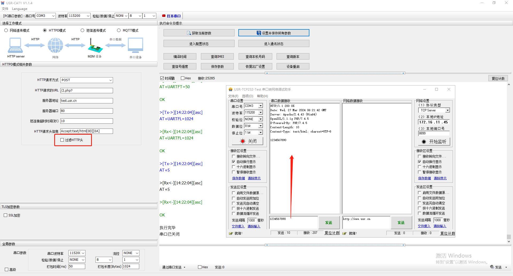Click the magnifier icon on 获取当前参数
This screenshot has width=513, height=276.
tap(189, 33)
